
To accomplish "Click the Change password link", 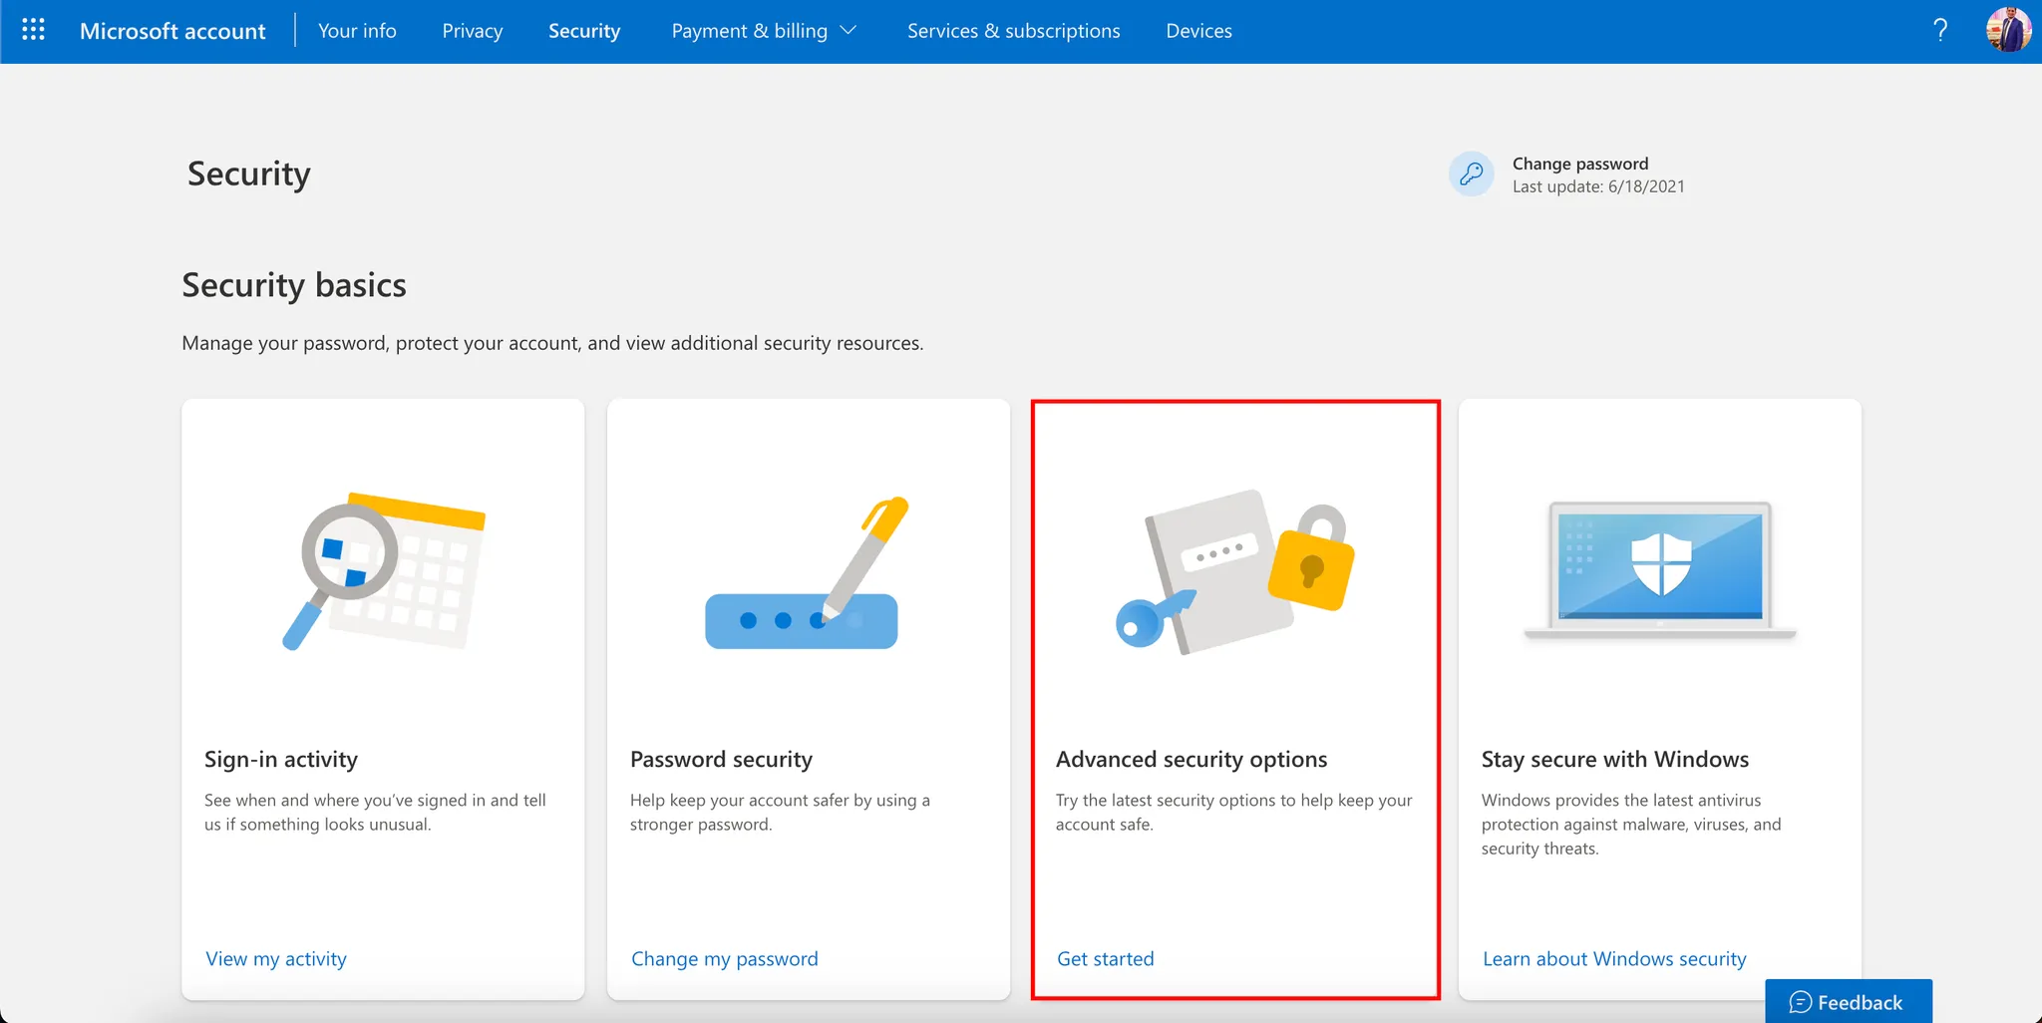I will coord(1580,164).
